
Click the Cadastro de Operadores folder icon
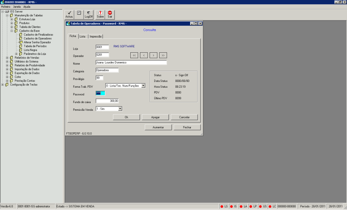pos(20,38)
